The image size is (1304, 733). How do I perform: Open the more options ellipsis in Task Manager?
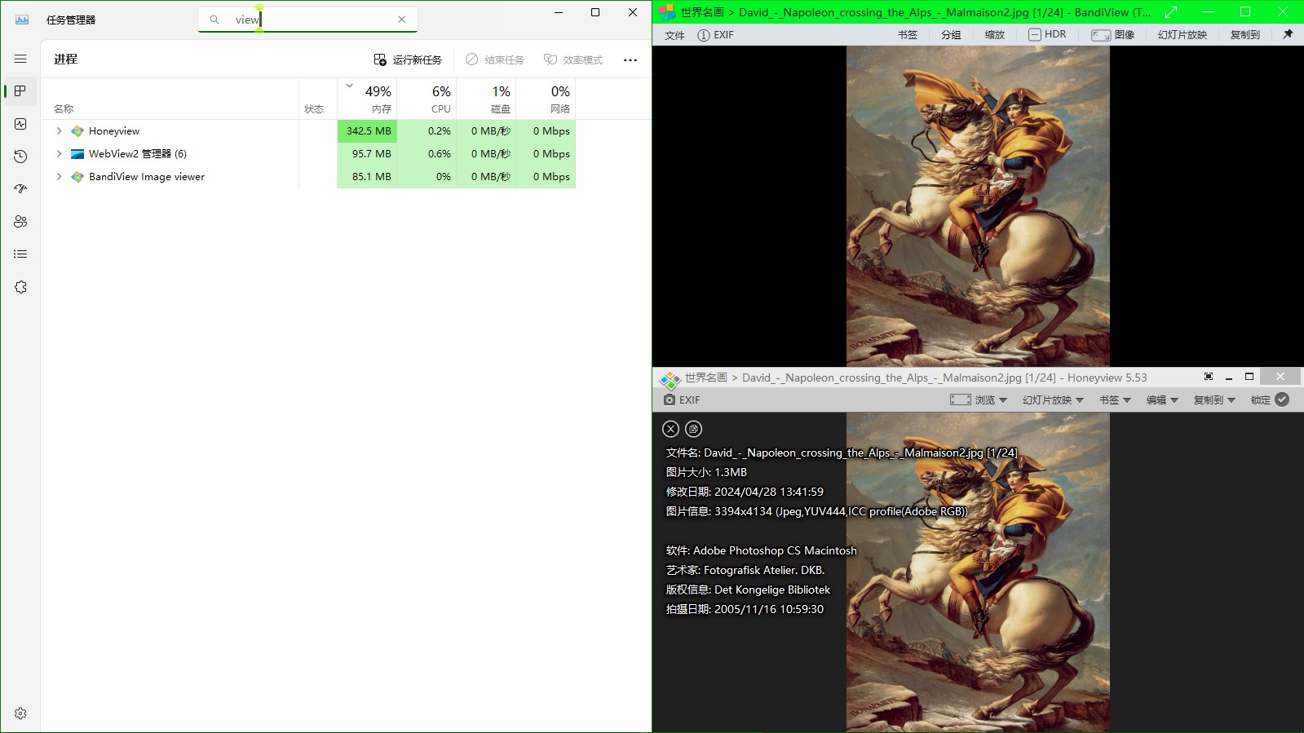630,60
